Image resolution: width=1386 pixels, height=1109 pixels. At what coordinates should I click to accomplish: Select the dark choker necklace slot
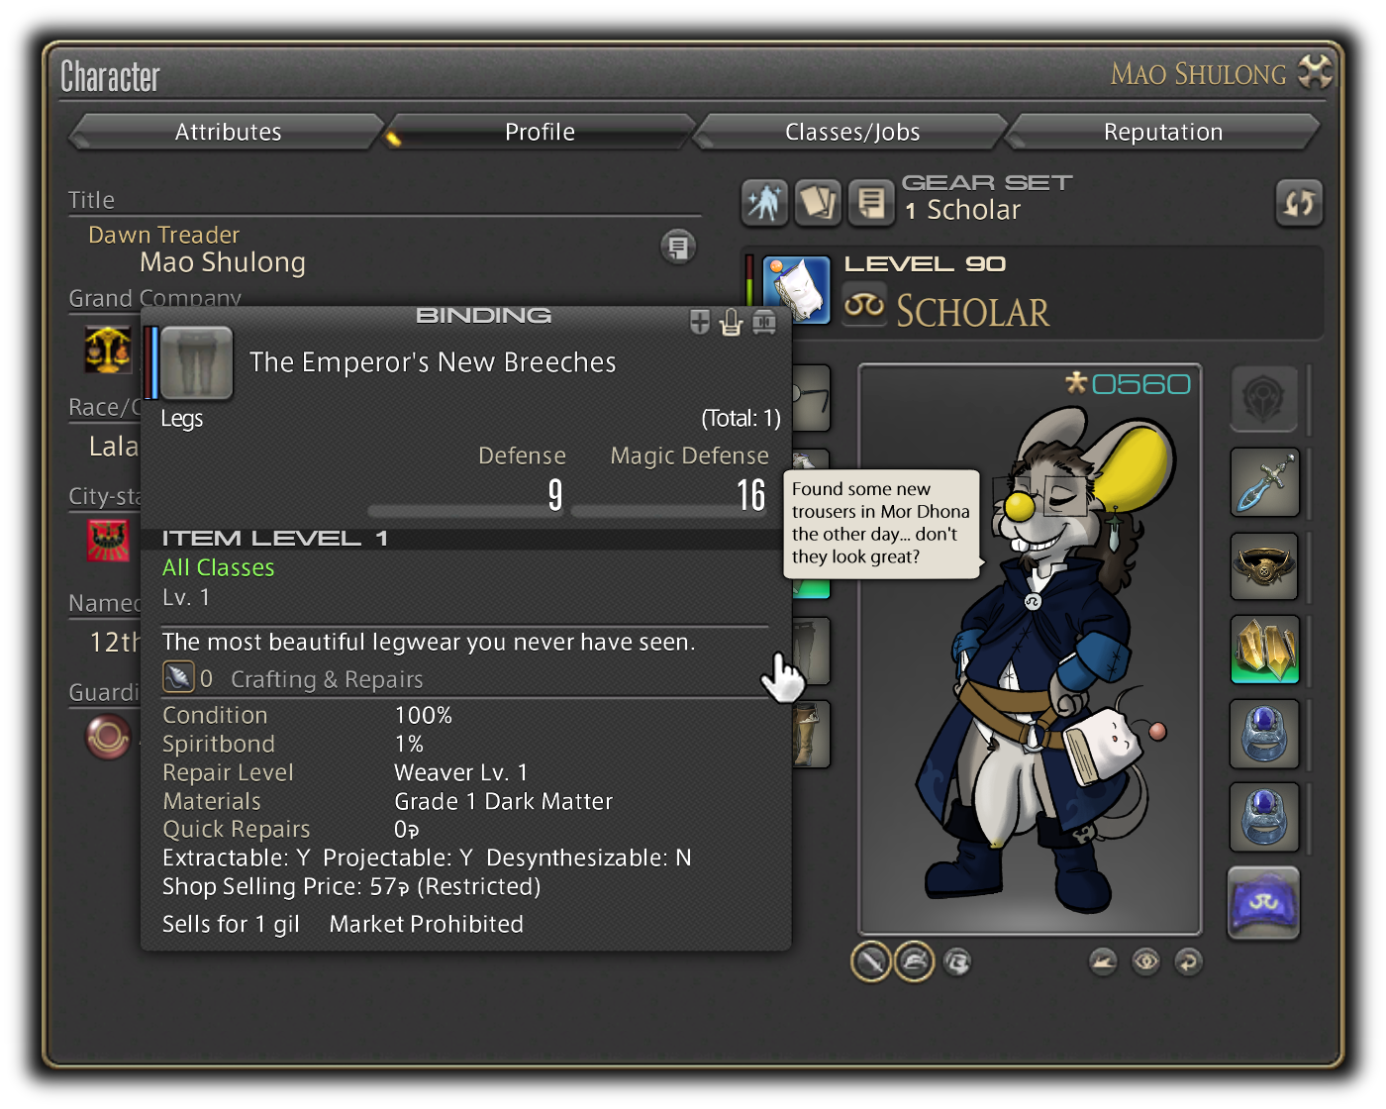coord(1264,566)
